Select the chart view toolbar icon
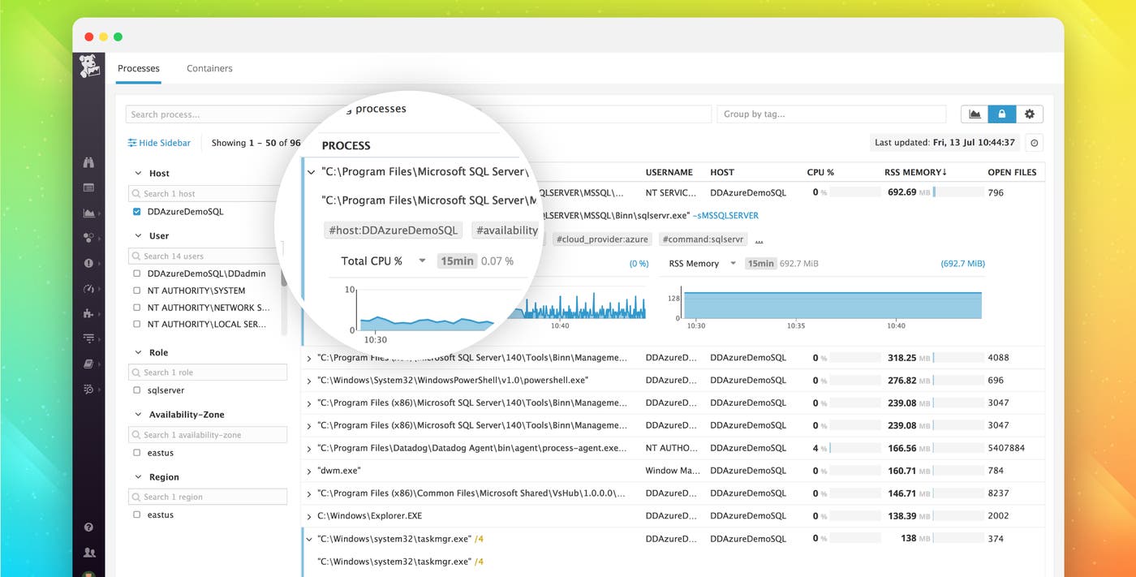 [x=974, y=114]
